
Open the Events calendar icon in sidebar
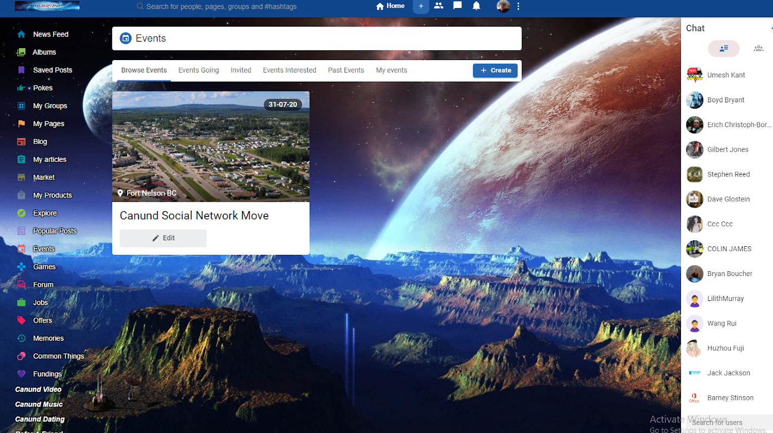pos(21,248)
